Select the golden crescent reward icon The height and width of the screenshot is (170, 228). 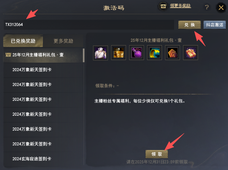click(154, 53)
